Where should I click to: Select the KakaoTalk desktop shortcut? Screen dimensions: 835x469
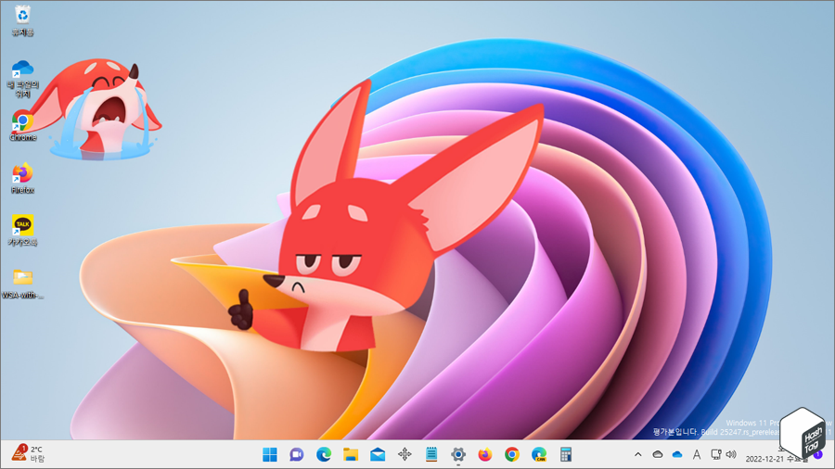coord(22,230)
